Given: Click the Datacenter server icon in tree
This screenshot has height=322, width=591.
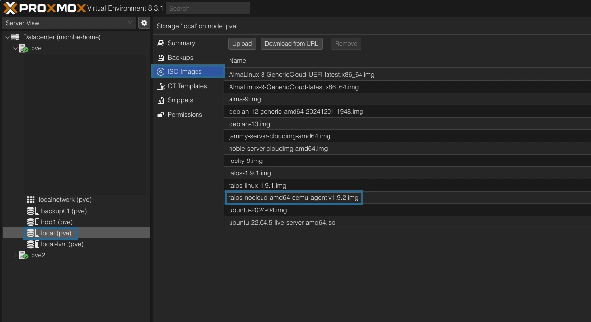Looking at the screenshot, I should click(15, 37).
